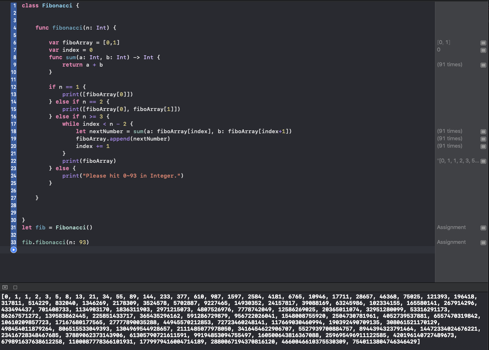The image size is (489, 350).
Task: Click the while keyword on line 17
Action: click(x=71, y=124)
